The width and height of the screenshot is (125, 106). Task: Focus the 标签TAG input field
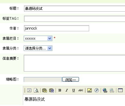[74, 19]
